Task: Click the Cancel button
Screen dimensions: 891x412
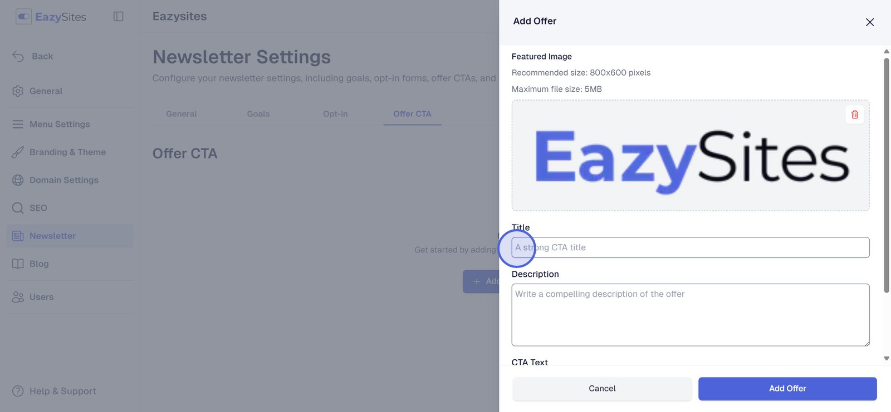Action: pyautogui.click(x=602, y=389)
